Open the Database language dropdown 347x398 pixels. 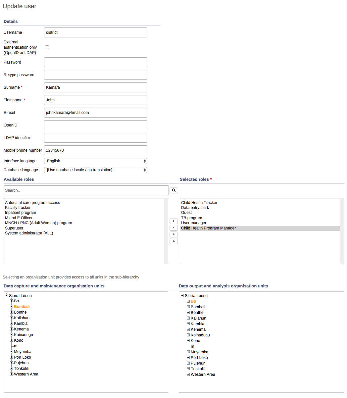95,170
